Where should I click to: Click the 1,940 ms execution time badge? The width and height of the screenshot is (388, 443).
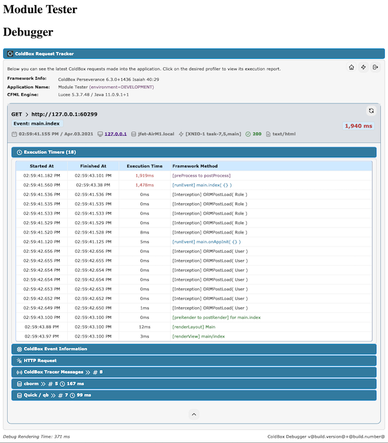point(358,126)
